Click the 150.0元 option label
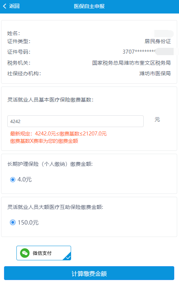The width and height of the screenshot is (179, 291). [28, 222]
